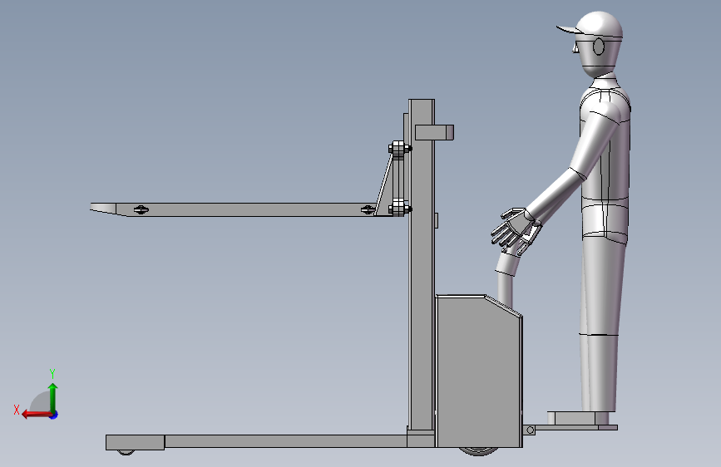The height and width of the screenshot is (467, 721).
Task: Select the operator standing platform
Action: pyautogui.click(x=575, y=427)
